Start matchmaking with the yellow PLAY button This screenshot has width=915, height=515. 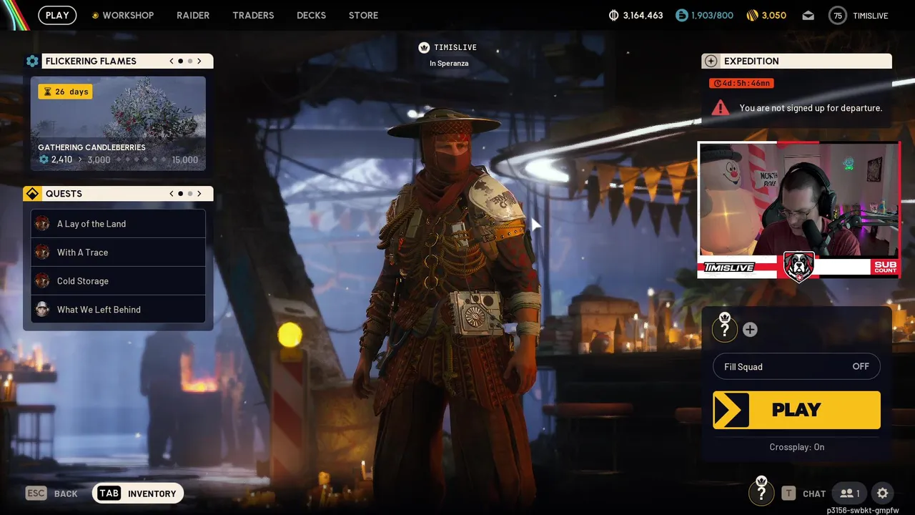point(796,410)
